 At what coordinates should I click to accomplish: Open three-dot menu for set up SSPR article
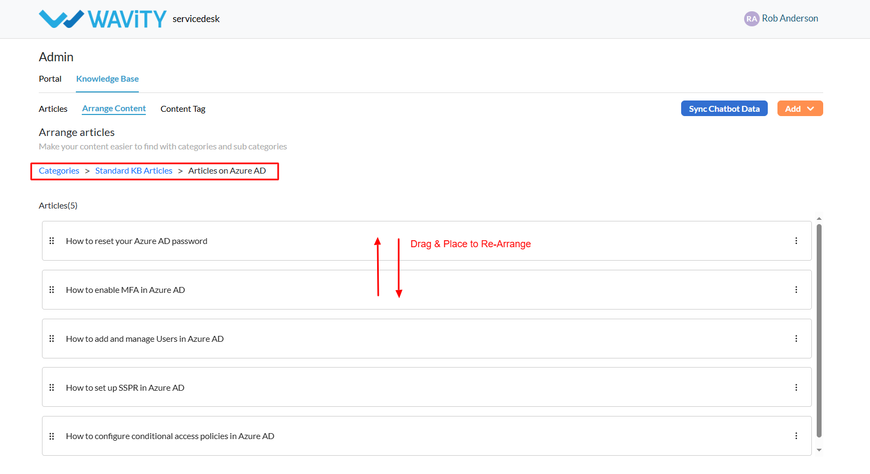pyautogui.click(x=796, y=387)
